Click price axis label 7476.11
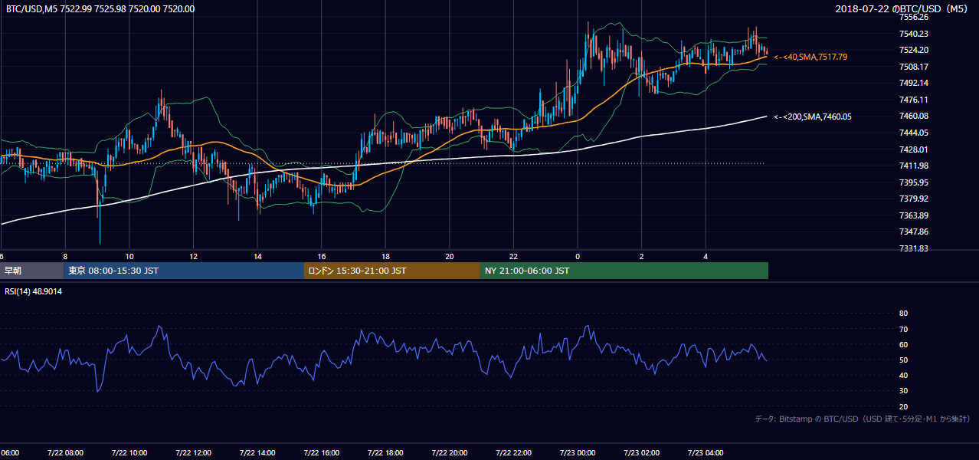This screenshot has height=460, width=979. [914, 100]
